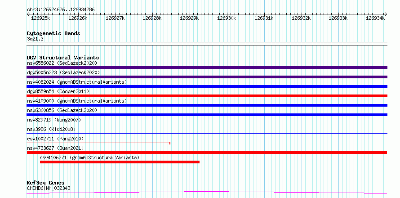Open the dgv5005n223 (Sedlazeck2020) label

pos(63,72)
